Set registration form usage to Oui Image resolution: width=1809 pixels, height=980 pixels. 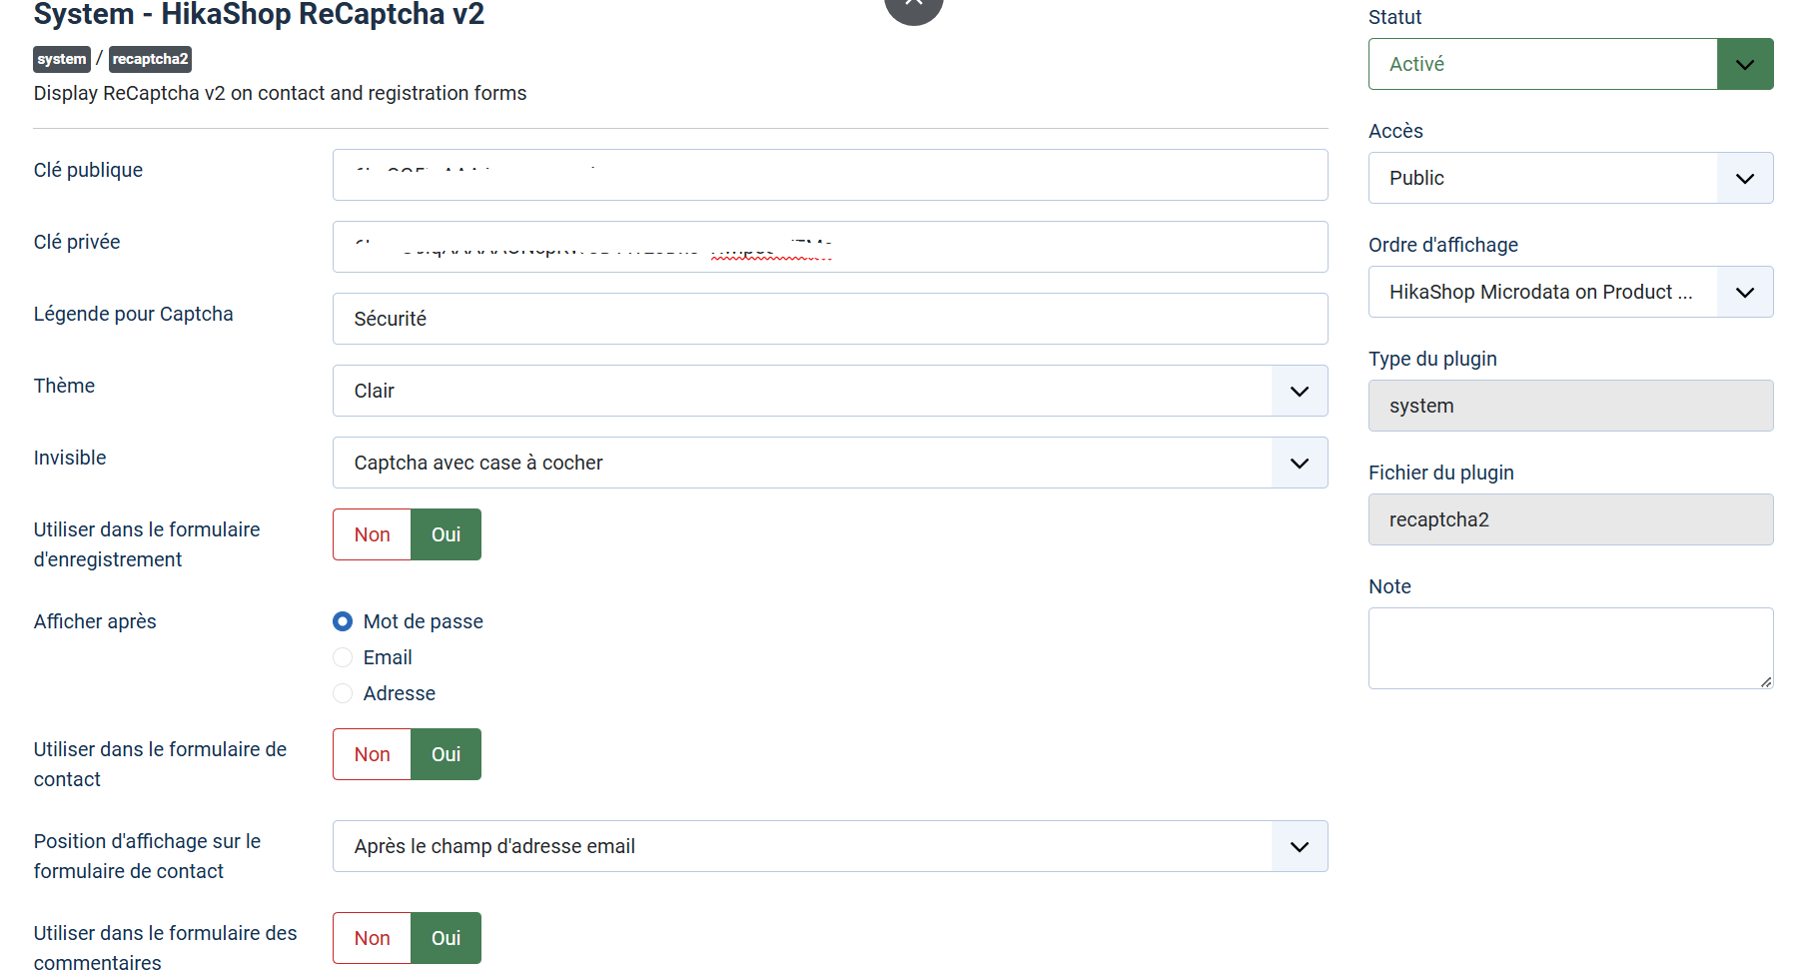click(446, 534)
